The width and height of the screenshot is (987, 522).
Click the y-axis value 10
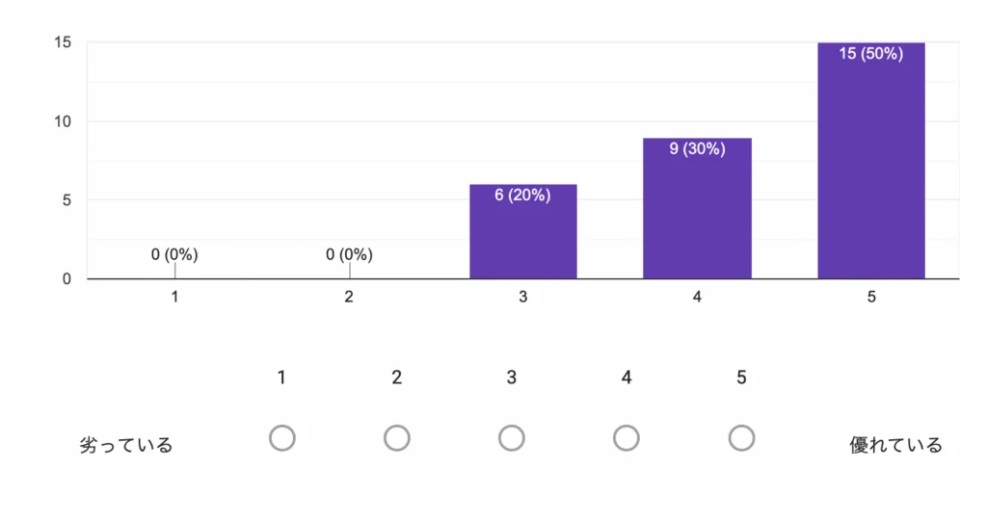(64, 121)
